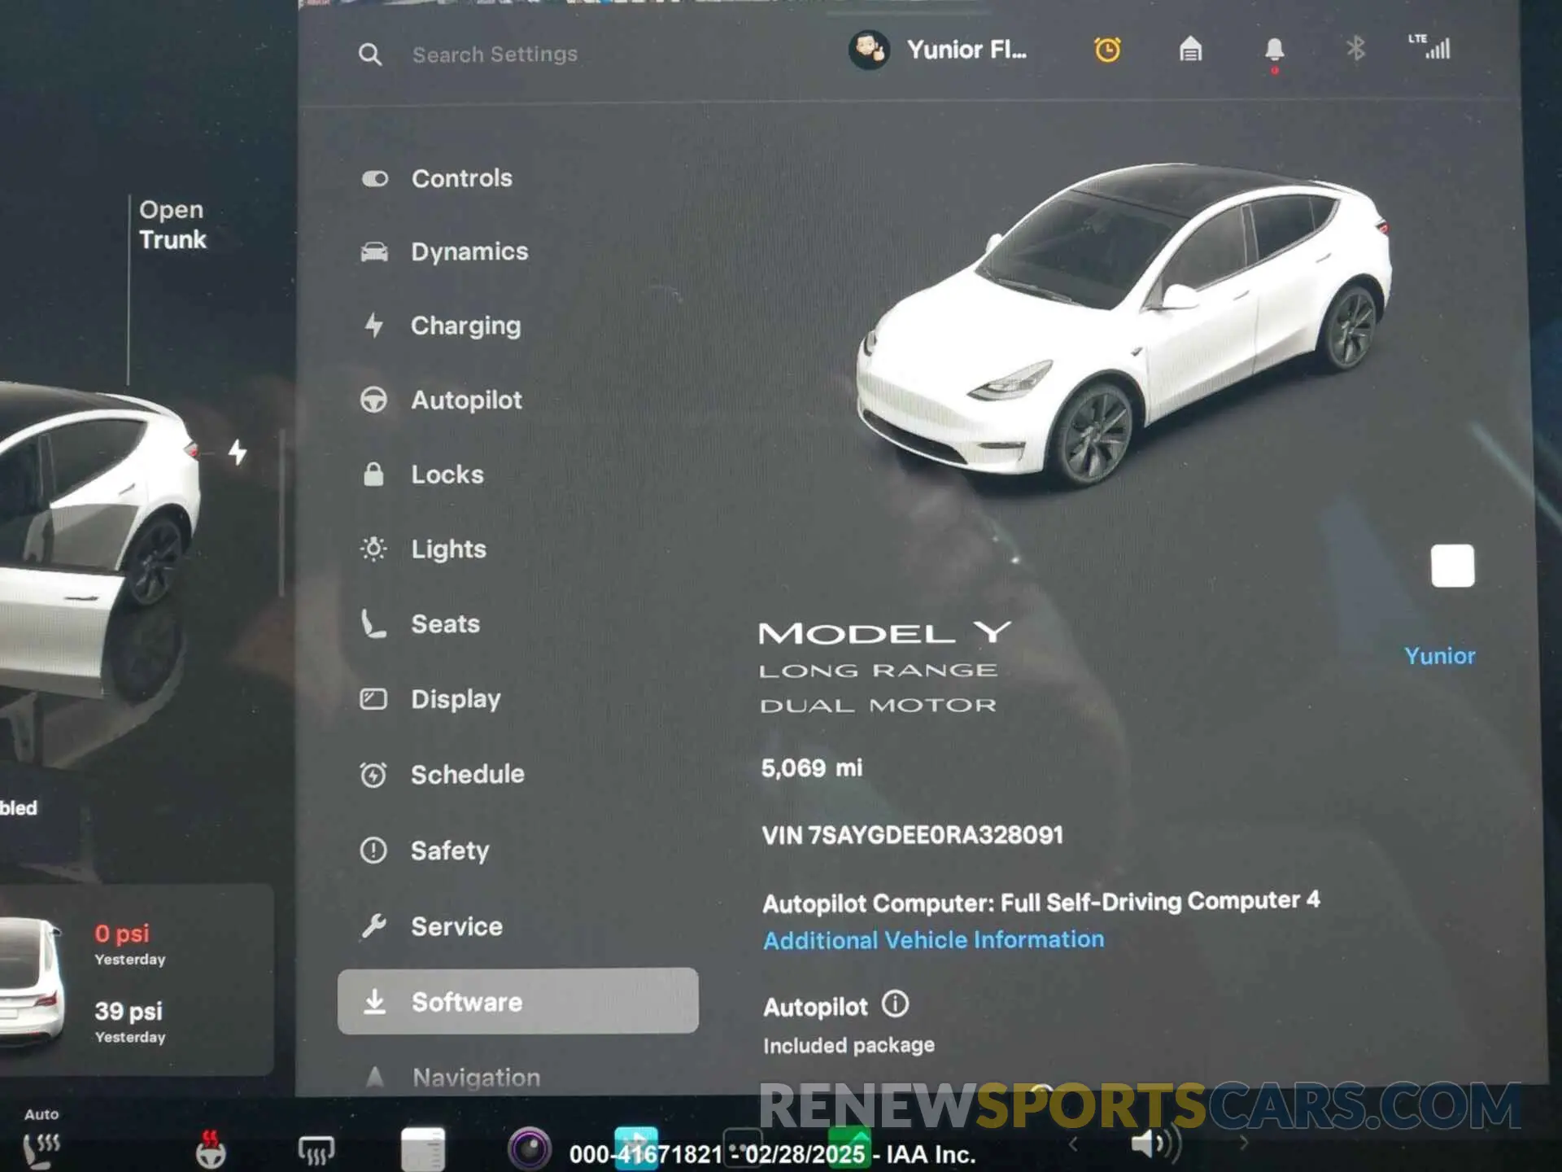The image size is (1562, 1172).
Task: Tap the Safety exclamation icon
Action: 373,851
